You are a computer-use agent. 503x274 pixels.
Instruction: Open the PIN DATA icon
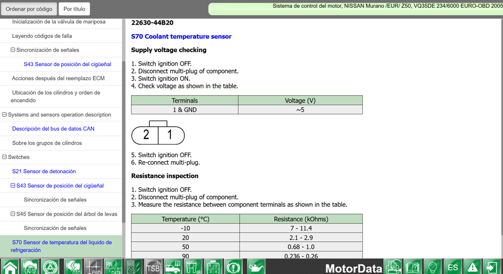113,267
